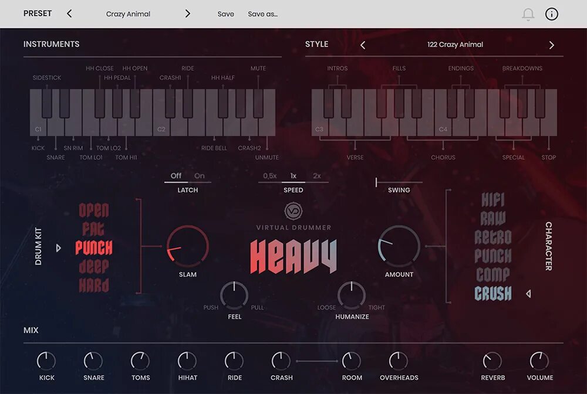The width and height of the screenshot is (587, 394).
Task: Select Punch character
Action: pos(493,256)
